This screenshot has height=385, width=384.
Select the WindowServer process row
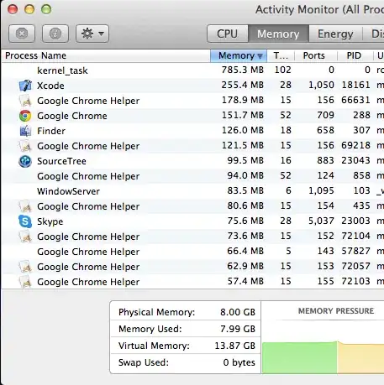192,191
